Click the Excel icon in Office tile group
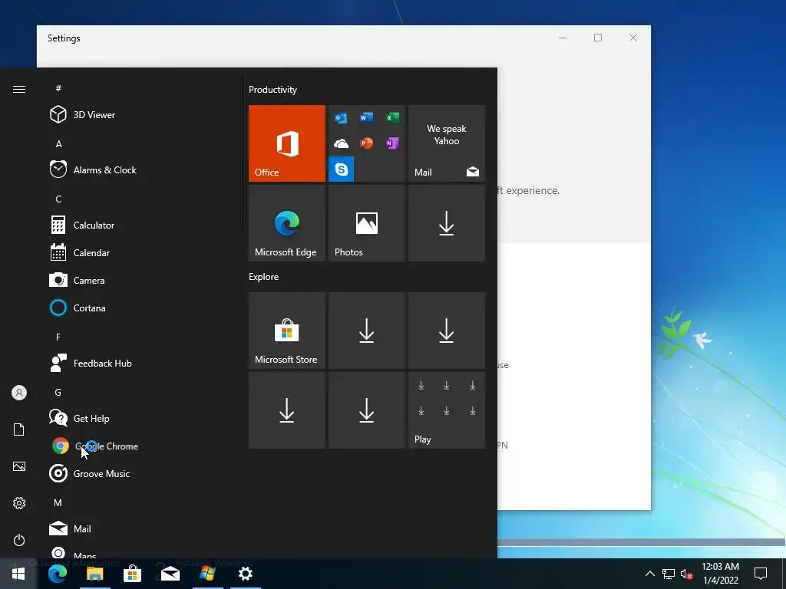The width and height of the screenshot is (786, 589). point(392,117)
